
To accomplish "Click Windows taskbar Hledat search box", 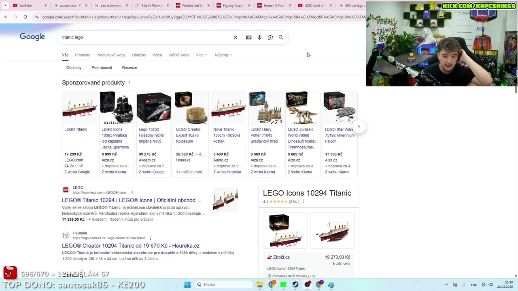I will pyautogui.click(x=223, y=285).
